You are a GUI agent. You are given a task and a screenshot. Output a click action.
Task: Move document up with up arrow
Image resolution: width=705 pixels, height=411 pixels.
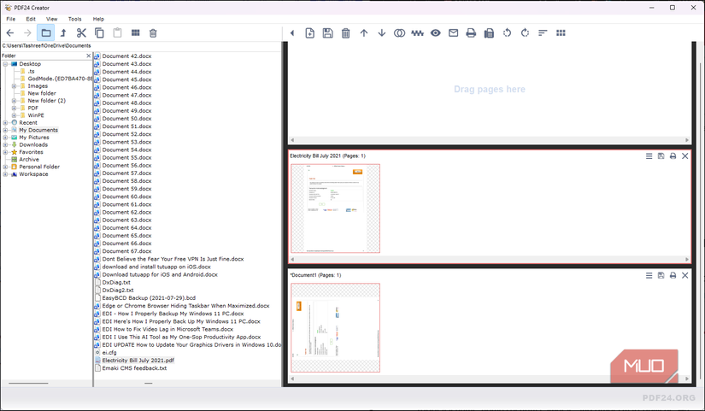click(x=364, y=32)
